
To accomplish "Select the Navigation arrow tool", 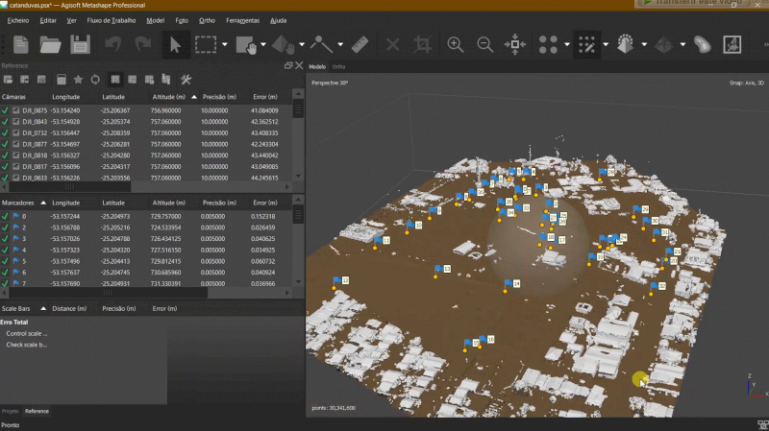I will (175, 44).
